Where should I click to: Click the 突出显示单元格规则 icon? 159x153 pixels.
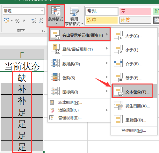click(55, 35)
